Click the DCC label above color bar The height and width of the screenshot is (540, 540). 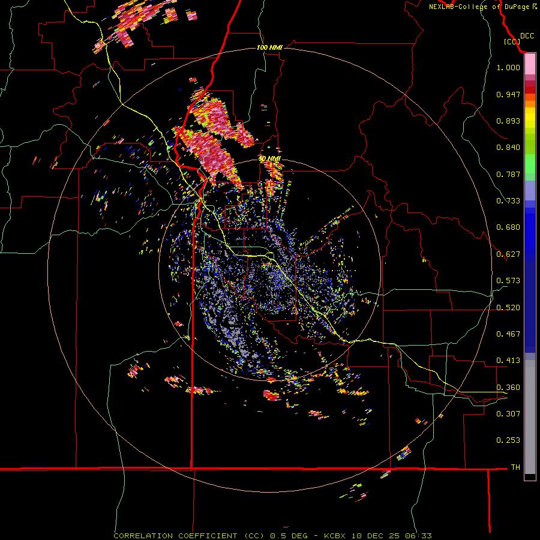(x=527, y=36)
